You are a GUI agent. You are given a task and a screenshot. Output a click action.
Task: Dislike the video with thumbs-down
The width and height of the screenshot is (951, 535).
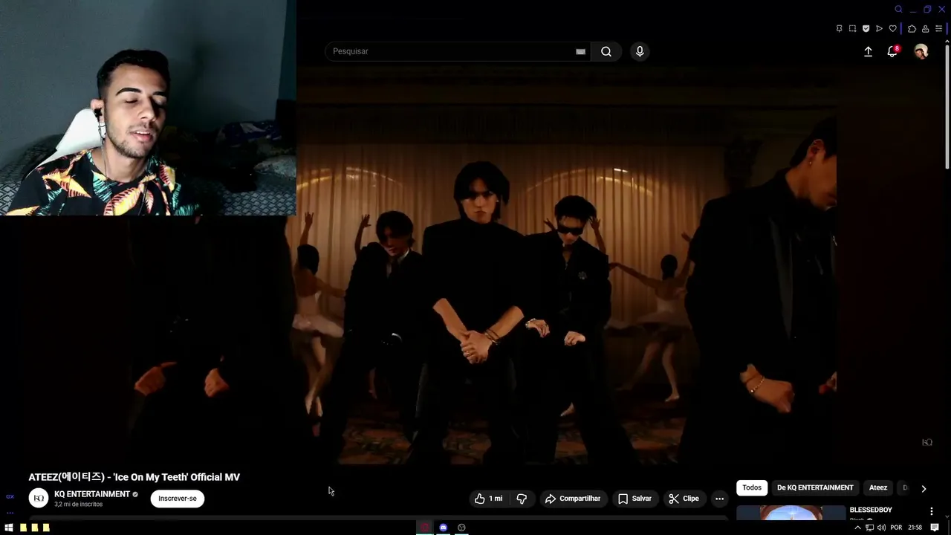[522, 499]
